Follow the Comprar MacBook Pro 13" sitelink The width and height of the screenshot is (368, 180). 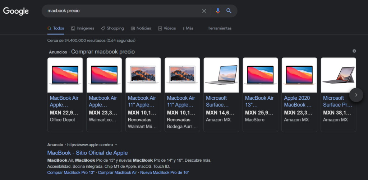click(71, 172)
